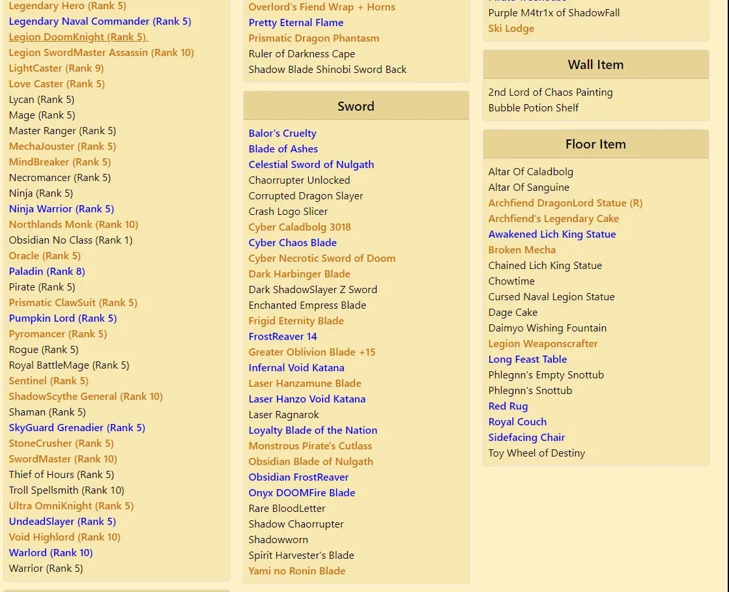
Task: Click Prismatic ClawSuit (Rank 5) link
Action: pyautogui.click(x=73, y=303)
